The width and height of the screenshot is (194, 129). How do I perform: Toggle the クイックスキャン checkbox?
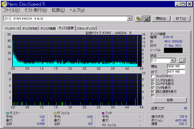click(x=153, y=76)
